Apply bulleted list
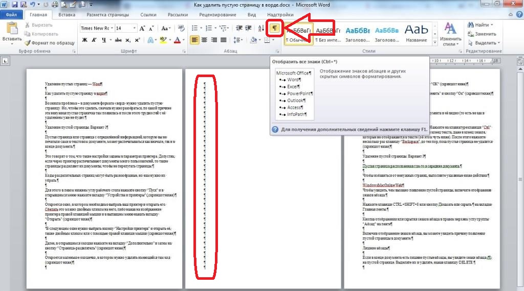Image resolution: width=524 pixels, height=291 pixels. pos(194,28)
